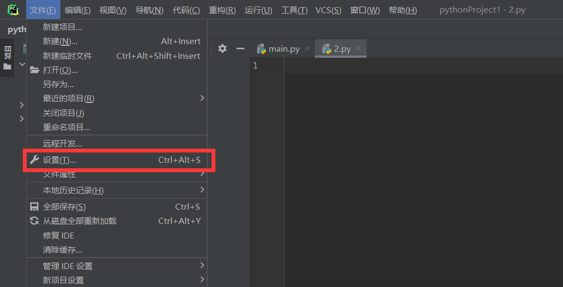Toggle the 项目 tool window button
Image resolution: width=563 pixels, height=287 pixels.
(7, 58)
